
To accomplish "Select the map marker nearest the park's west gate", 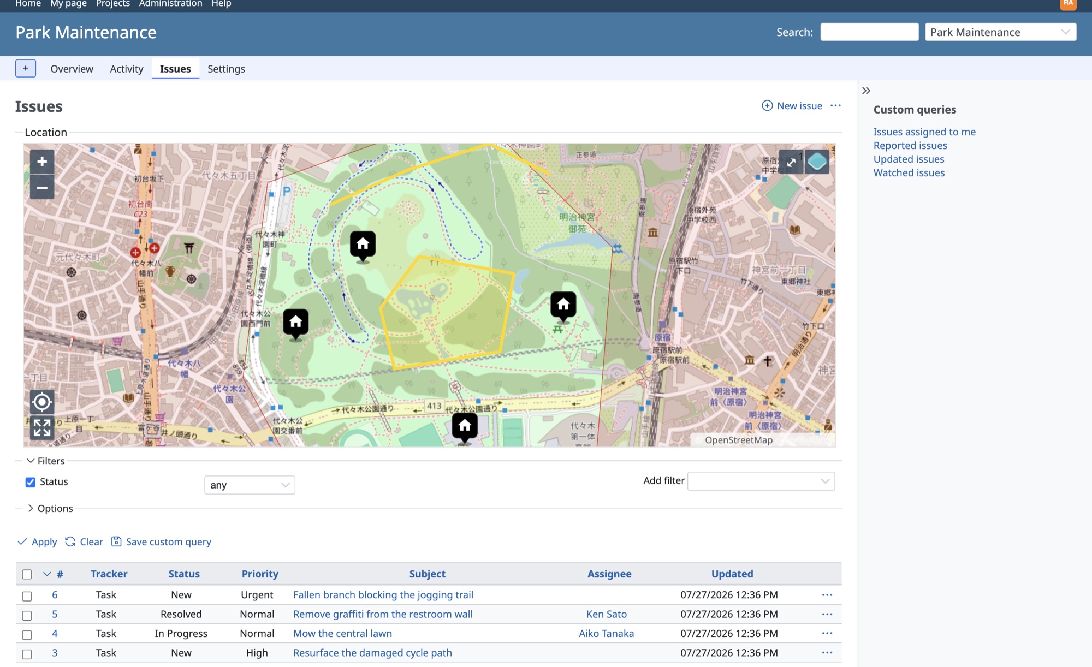I will click(295, 324).
